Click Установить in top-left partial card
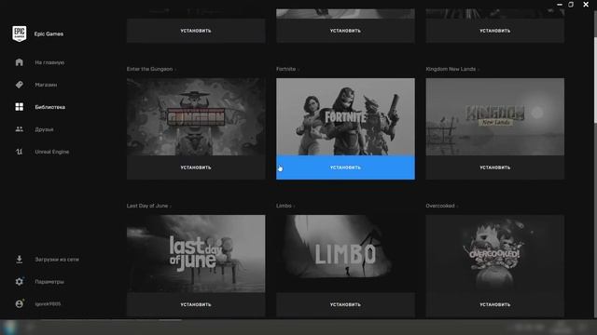597x335 pixels. click(196, 31)
